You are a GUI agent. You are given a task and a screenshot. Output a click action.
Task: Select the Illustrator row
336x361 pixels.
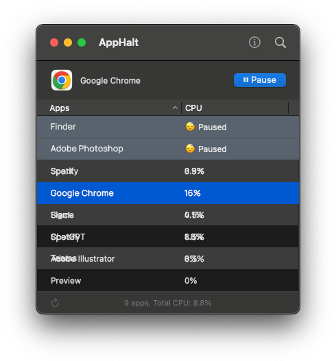pyautogui.click(x=168, y=258)
